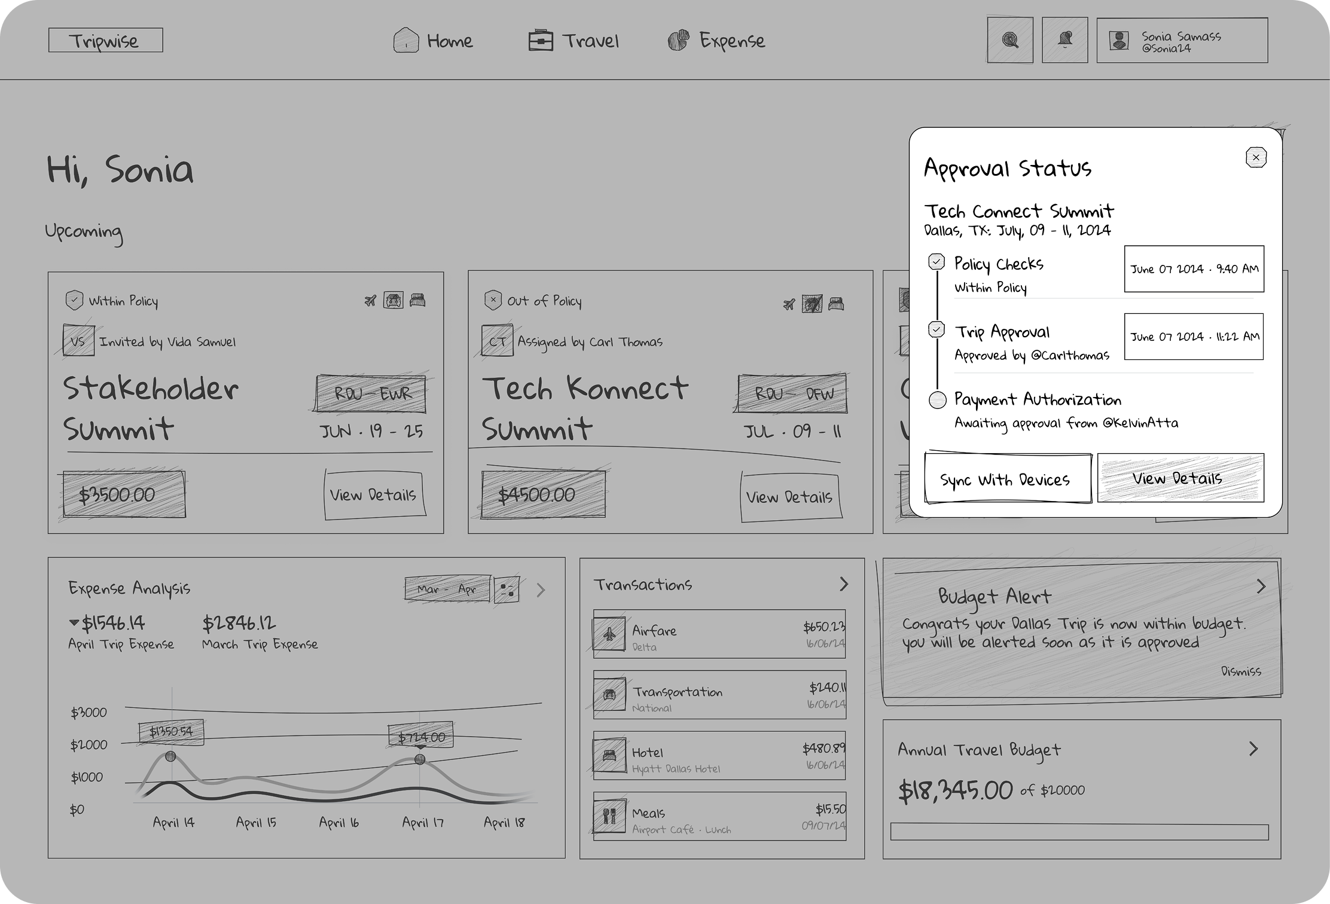Select the airplane icon on Stakeholder Summit card
The width and height of the screenshot is (1330, 904).
(x=370, y=299)
